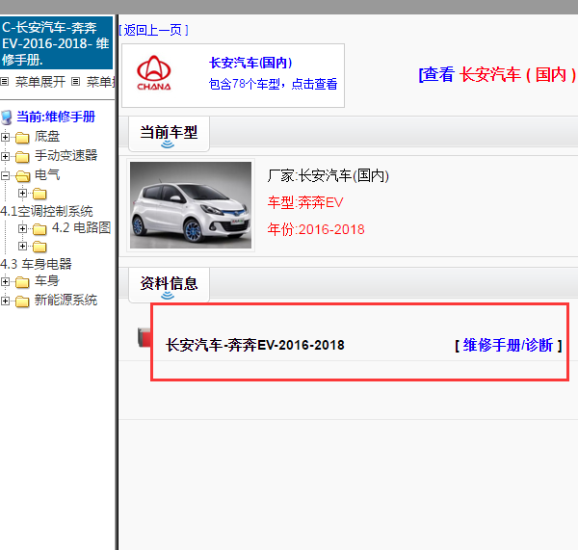Screen dimensions: 578x550
Task: Open 4.3 车身电器 tree item label
Action: point(37,264)
